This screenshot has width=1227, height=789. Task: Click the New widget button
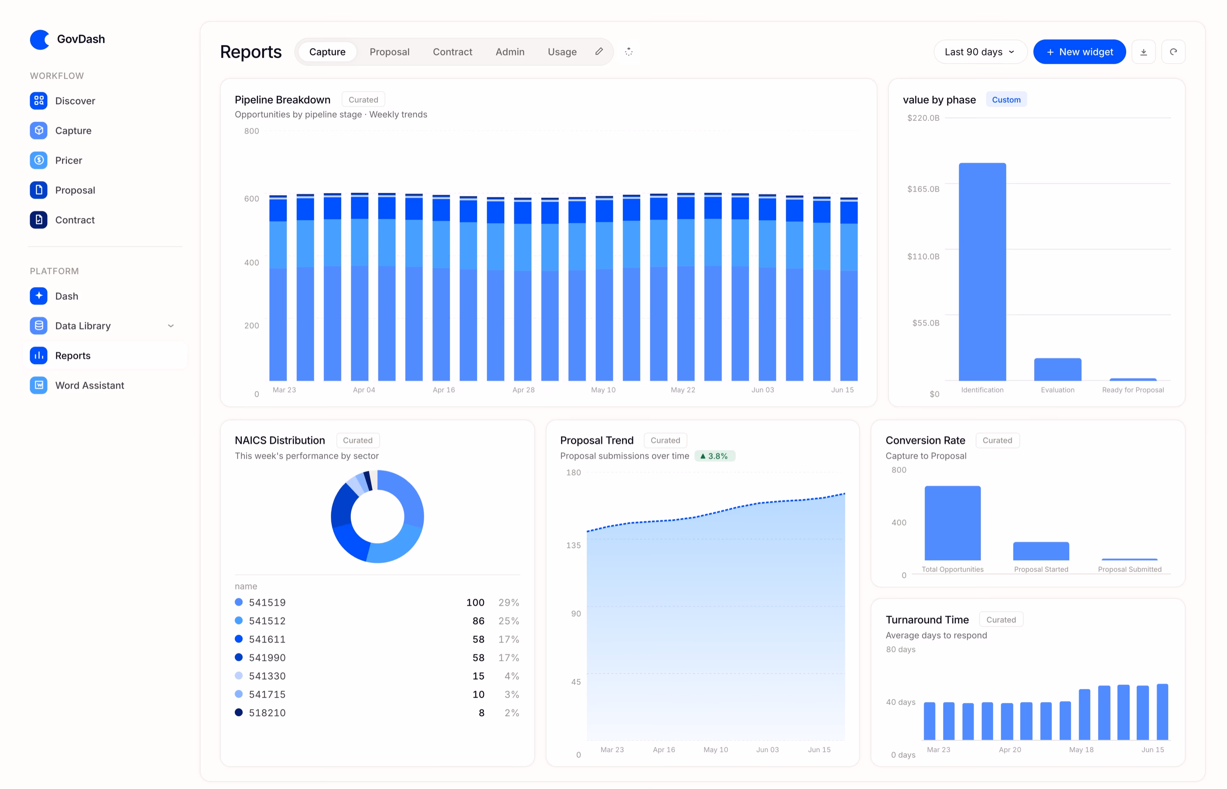[1079, 52]
